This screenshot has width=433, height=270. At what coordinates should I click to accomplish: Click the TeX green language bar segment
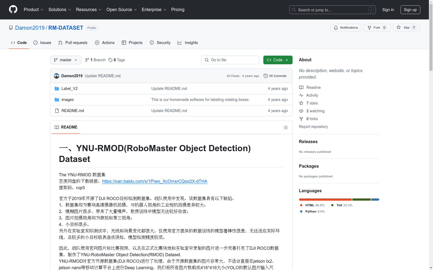coord(362,200)
